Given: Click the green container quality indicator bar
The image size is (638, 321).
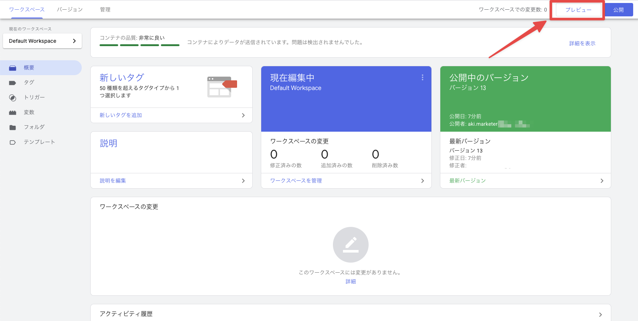Looking at the screenshot, I should click(139, 45).
